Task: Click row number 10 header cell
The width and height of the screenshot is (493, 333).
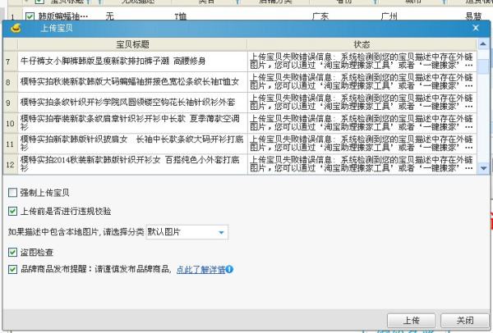Action: click(x=10, y=123)
